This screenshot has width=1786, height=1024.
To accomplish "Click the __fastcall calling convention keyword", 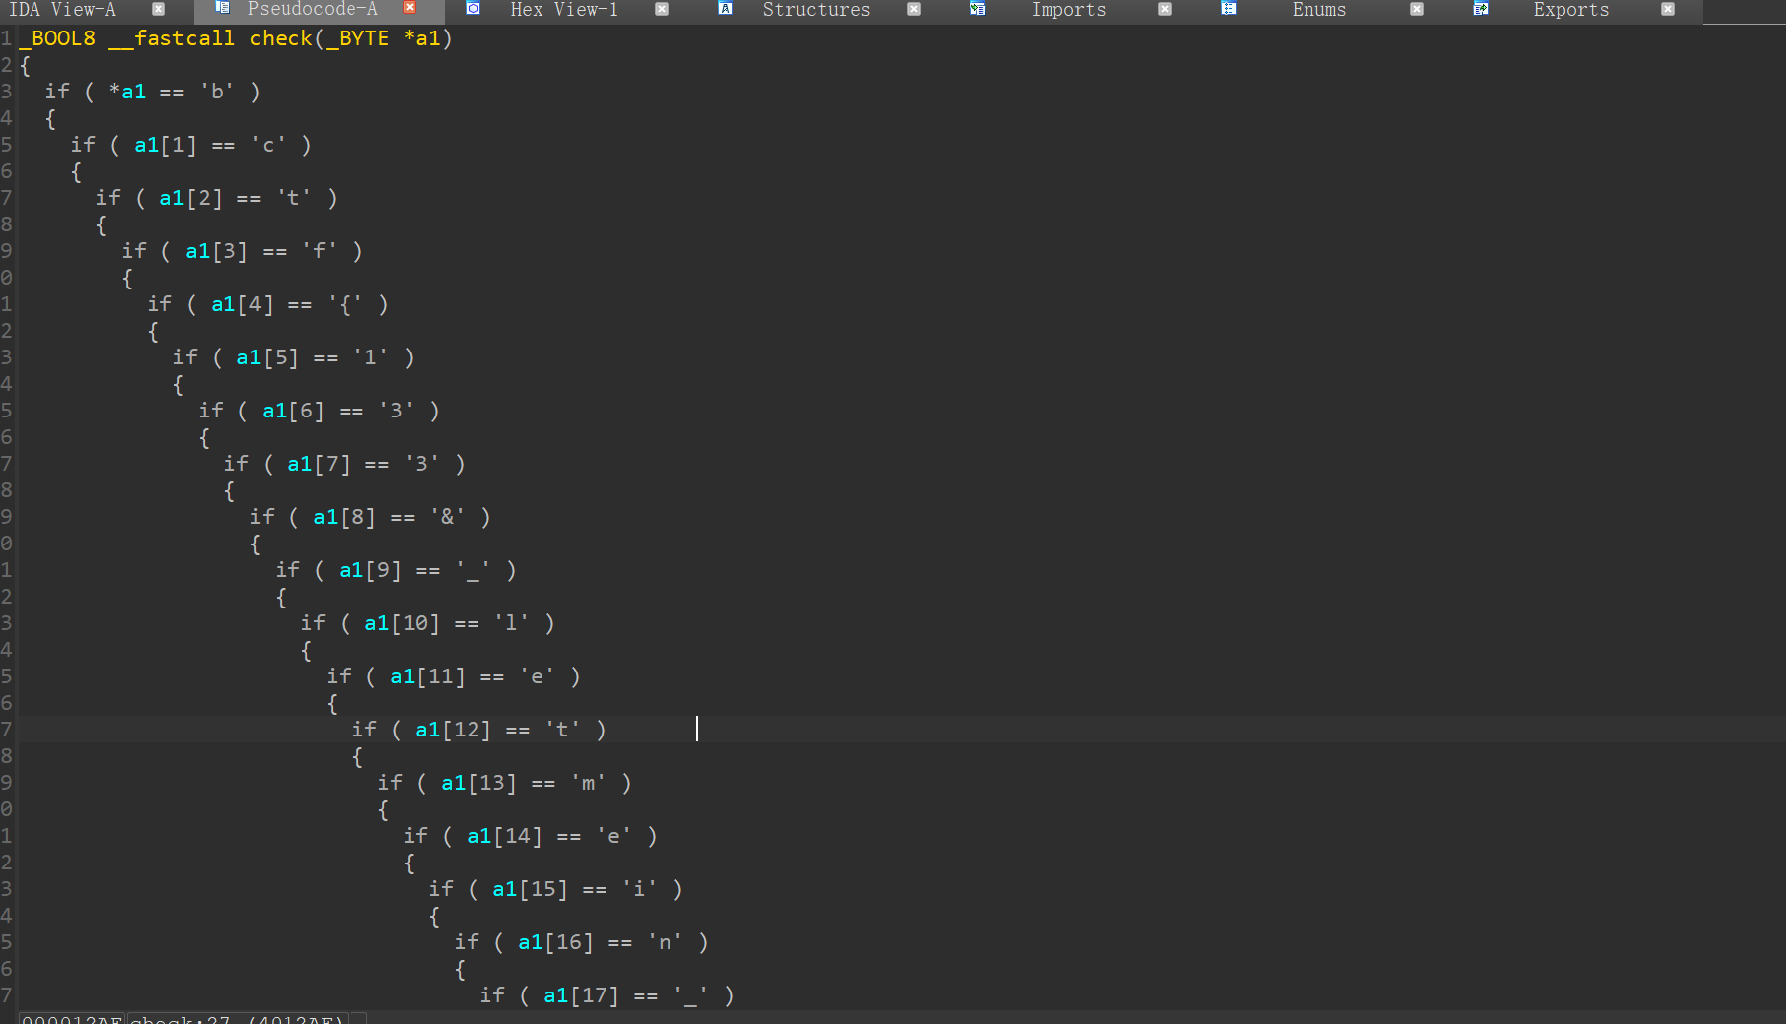I will click(x=172, y=38).
